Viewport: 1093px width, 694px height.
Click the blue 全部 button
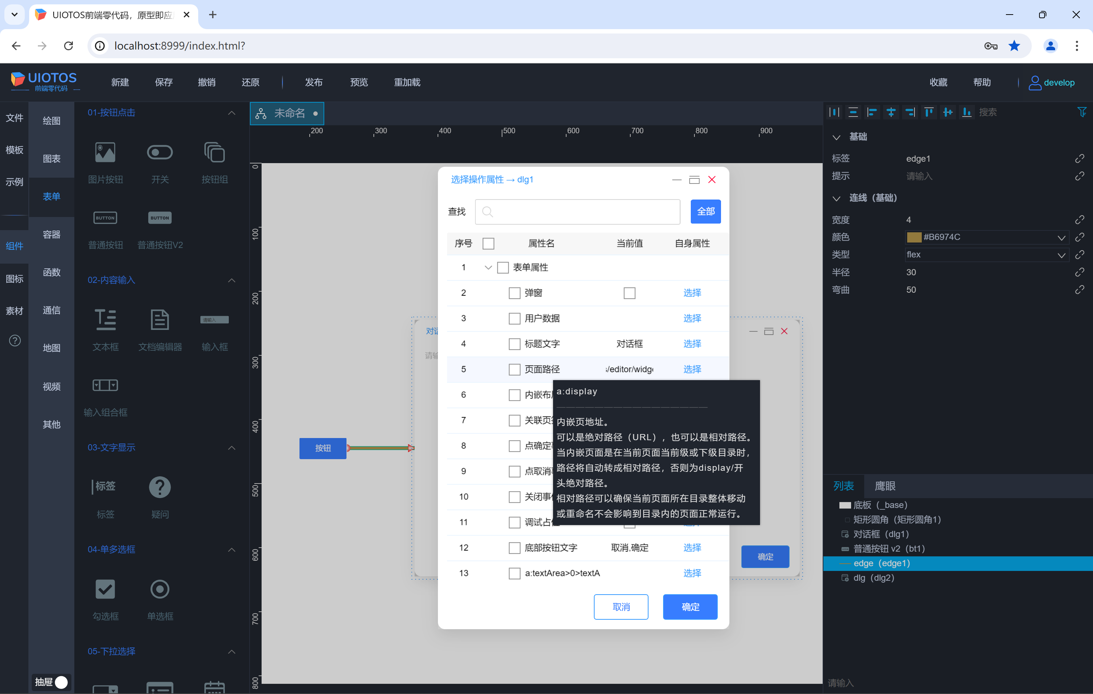[x=705, y=212]
